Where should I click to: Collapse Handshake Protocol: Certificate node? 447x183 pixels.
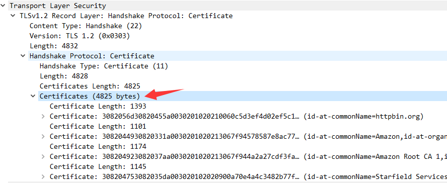click(x=23, y=56)
